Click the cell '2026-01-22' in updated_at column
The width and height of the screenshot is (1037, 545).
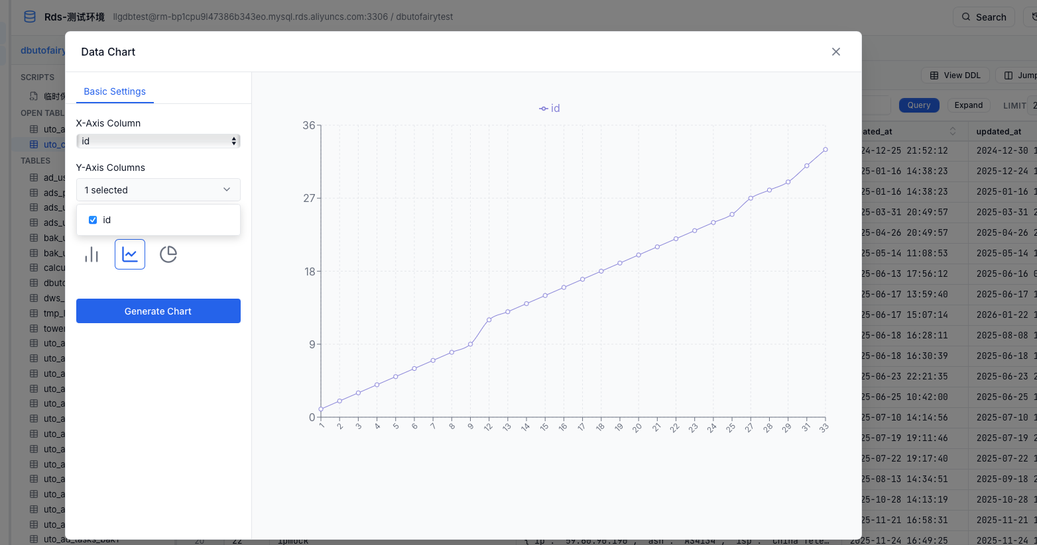pyautogui.click(x=1002, y=315)
